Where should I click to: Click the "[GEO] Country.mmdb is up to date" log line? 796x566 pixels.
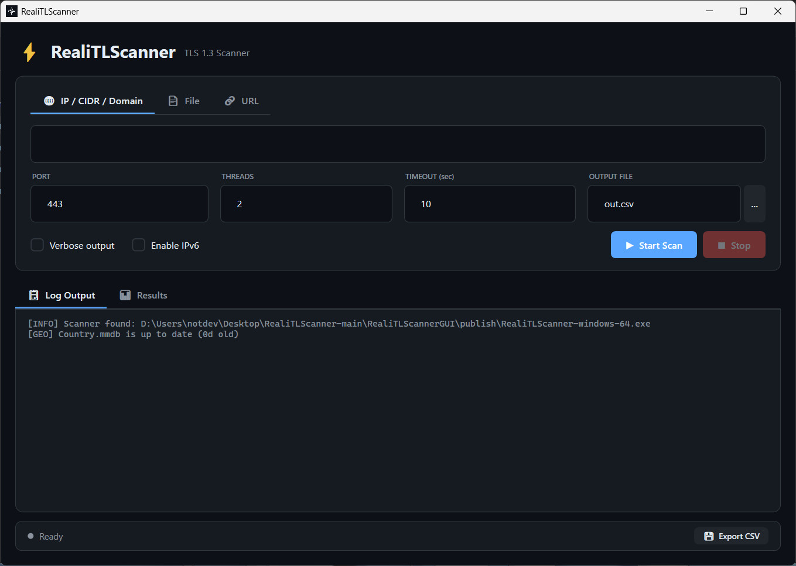(x=134, y=334)
